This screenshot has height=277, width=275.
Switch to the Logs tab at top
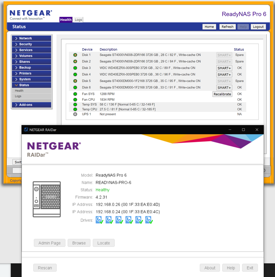[78, 20]
